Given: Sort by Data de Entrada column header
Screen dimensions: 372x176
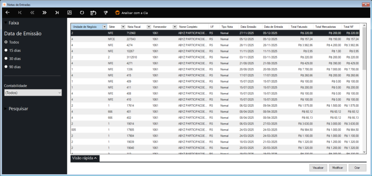Looking at the screenshot, I should tap(275, 27).
